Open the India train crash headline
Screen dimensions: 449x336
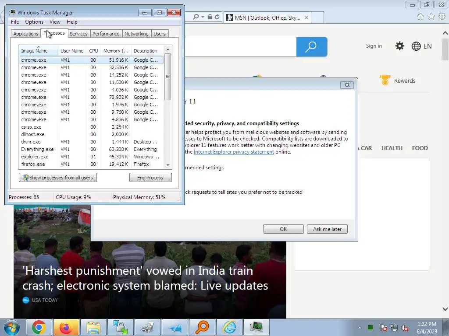(145, 278)
